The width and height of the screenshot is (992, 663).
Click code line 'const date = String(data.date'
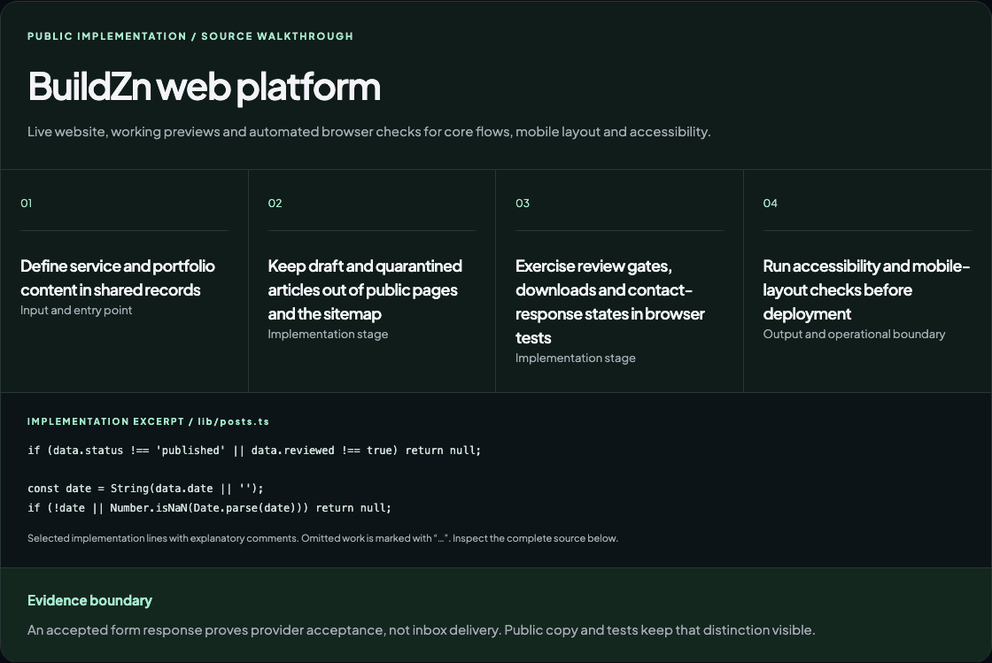click(145, 489)
